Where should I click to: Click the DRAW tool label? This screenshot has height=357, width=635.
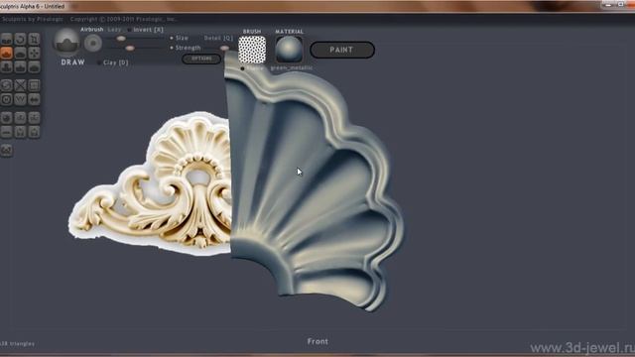point(72,62)
